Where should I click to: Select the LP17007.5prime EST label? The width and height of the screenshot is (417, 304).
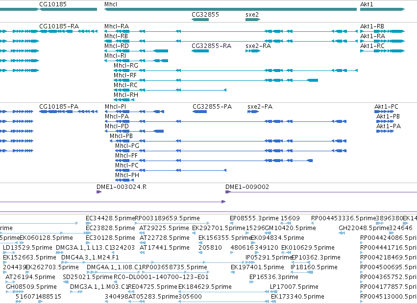(294, 287)
